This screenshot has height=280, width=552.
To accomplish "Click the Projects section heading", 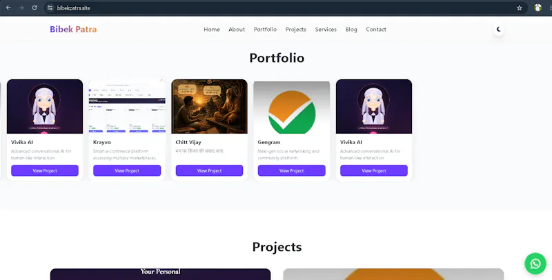I will tap(277, 247).
